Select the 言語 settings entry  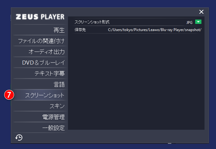pos(59,84)
